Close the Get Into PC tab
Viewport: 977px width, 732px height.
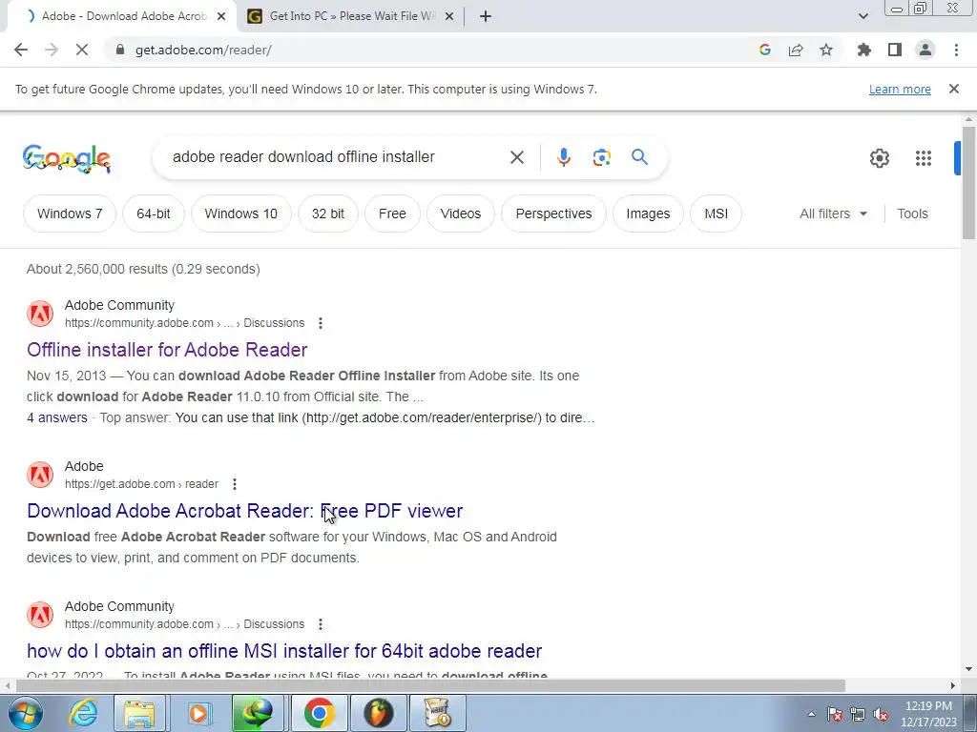[x=449, y=16]
